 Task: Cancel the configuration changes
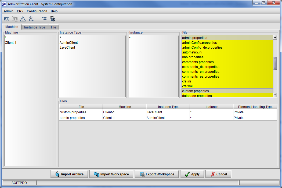218,174
